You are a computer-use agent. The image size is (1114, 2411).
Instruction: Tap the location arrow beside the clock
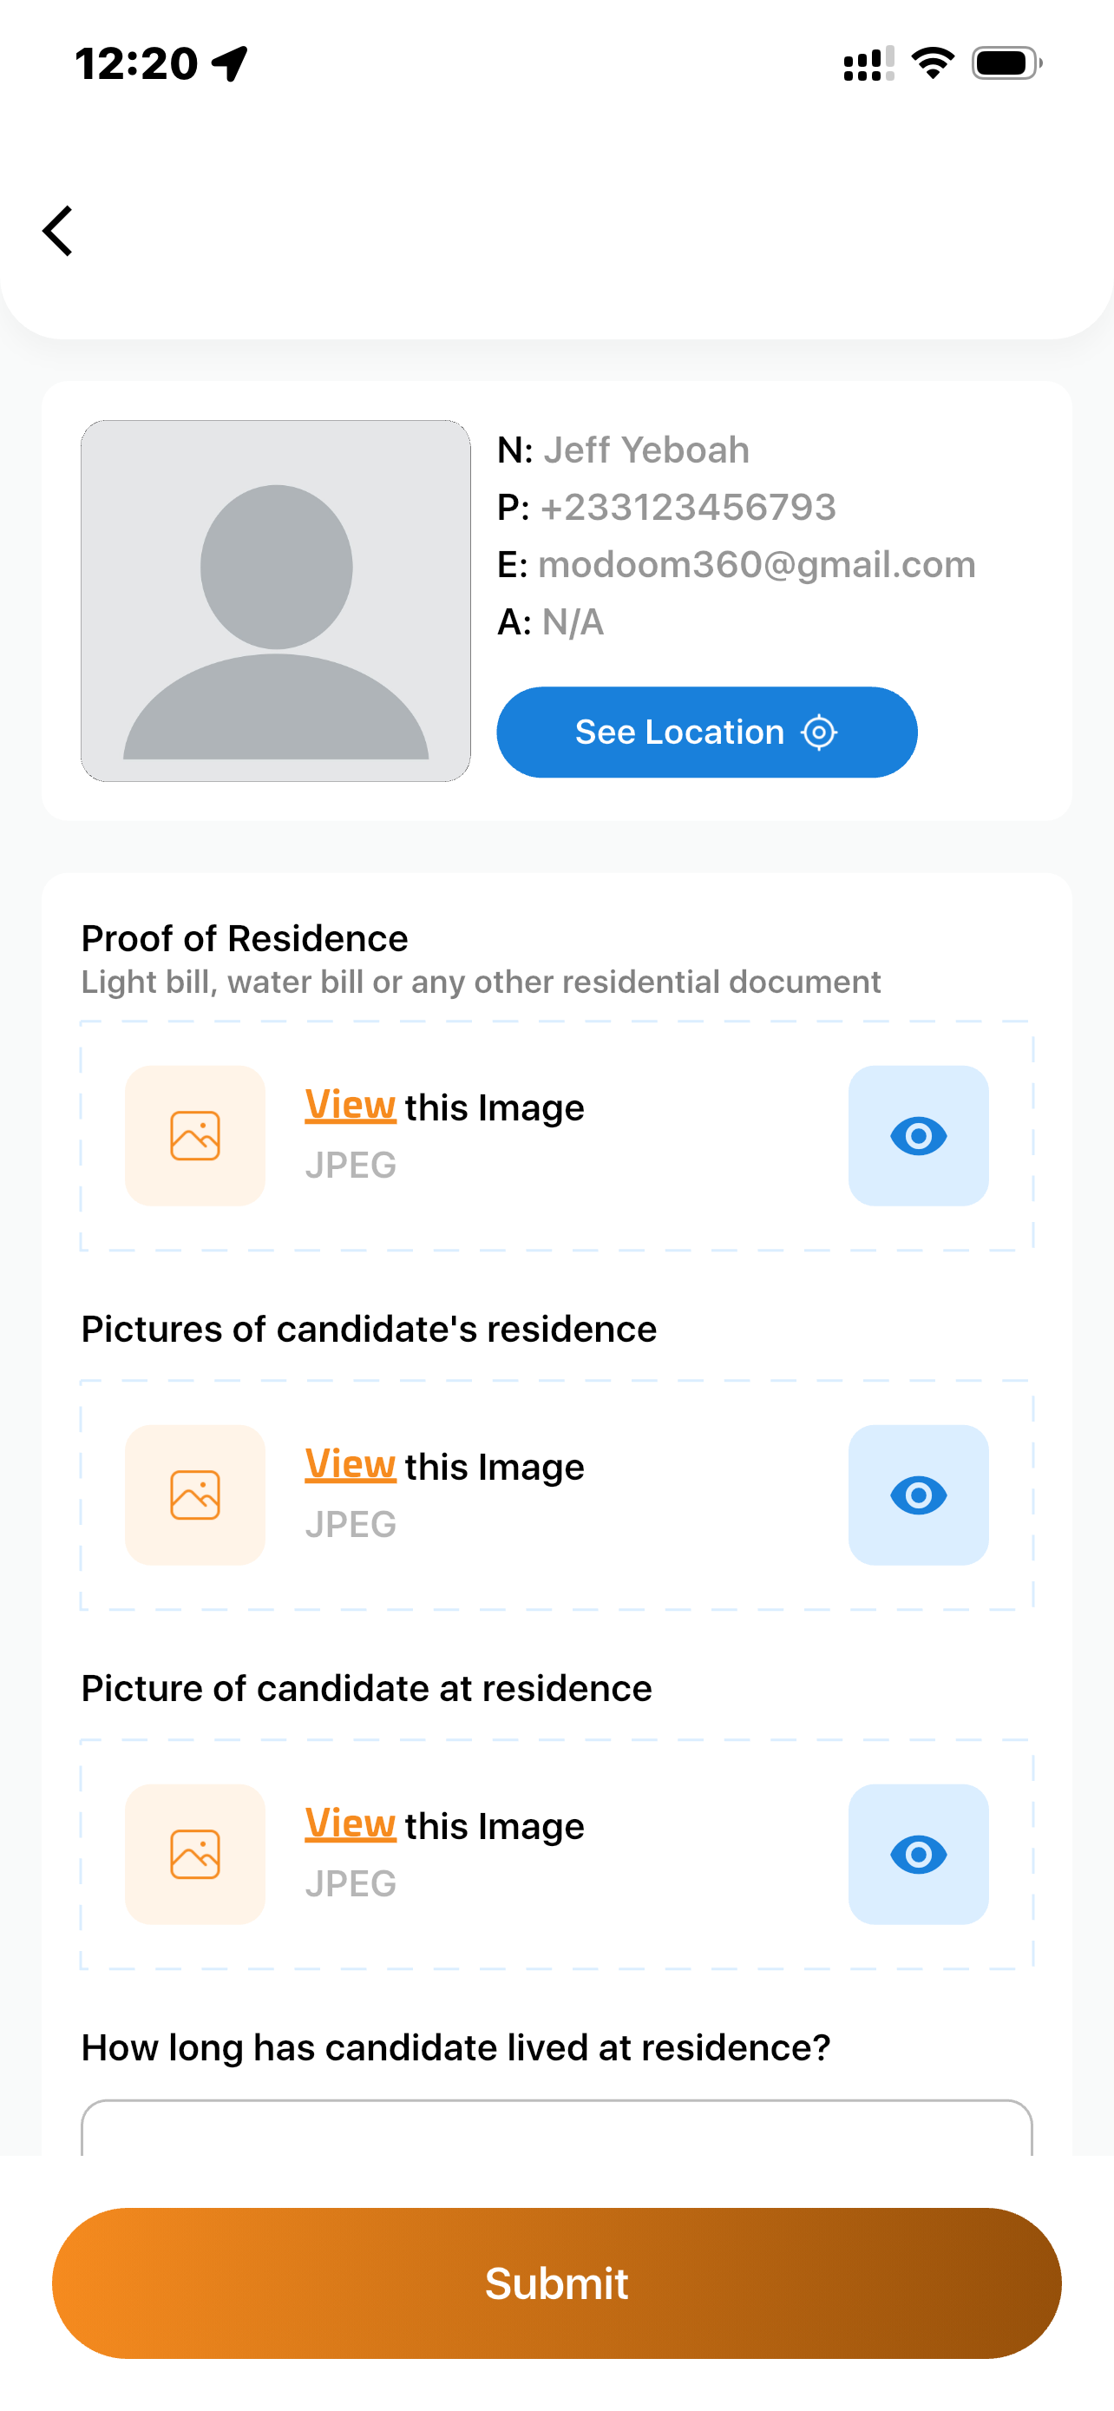tap(230, 63)
